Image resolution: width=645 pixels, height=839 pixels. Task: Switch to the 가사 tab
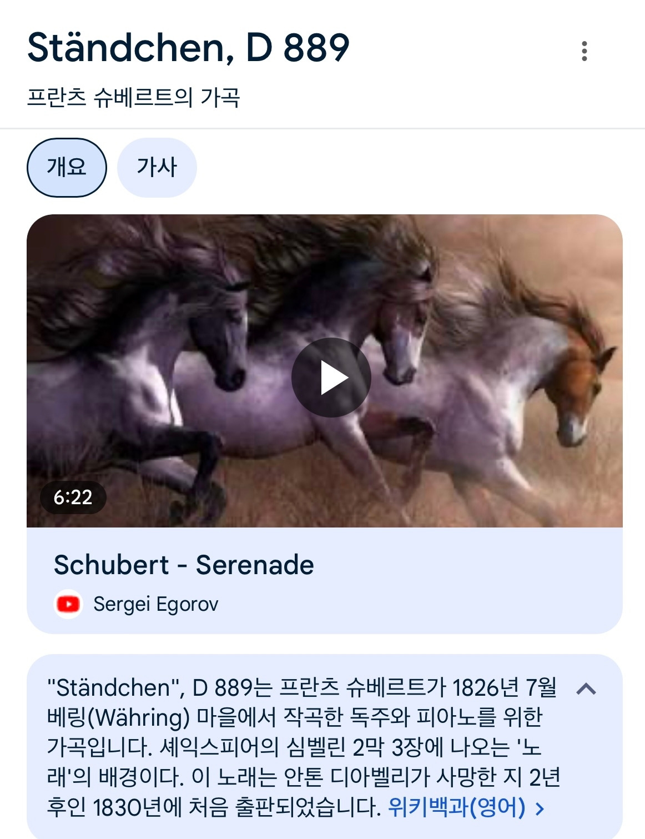[x=157, y=167]
